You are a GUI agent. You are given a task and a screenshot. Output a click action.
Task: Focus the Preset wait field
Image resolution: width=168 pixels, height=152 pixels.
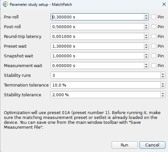pyautogui.click(x=97, y=46)
